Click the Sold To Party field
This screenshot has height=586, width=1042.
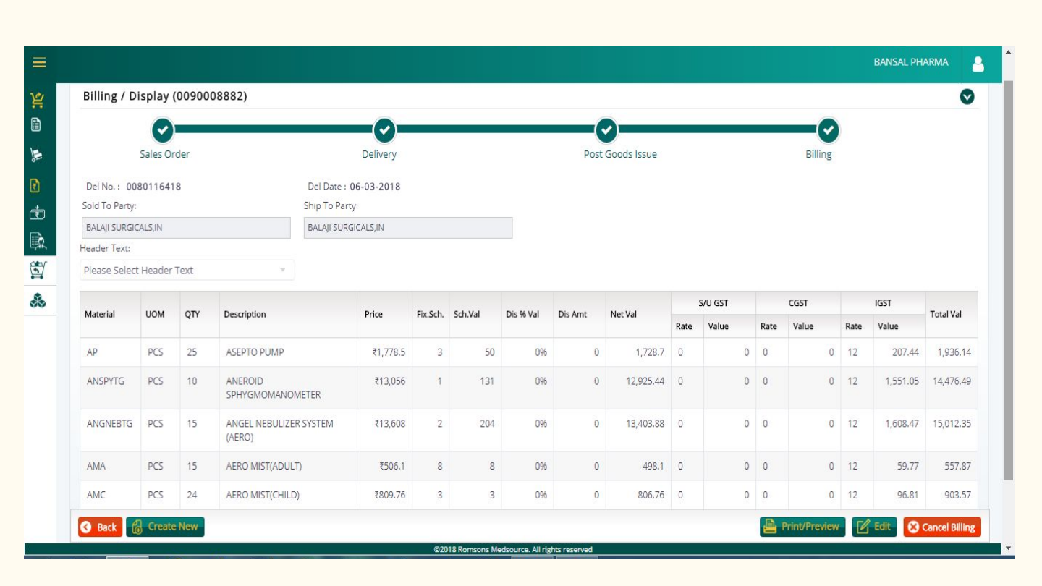pos(185,228)
